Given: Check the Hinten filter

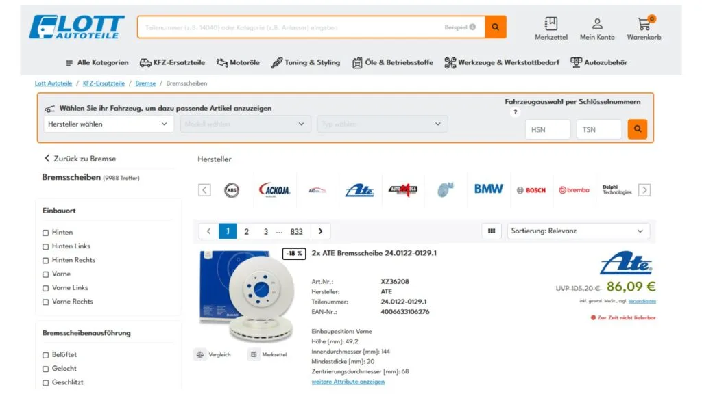Looking at the screenshot, I should tap(46, 233).
